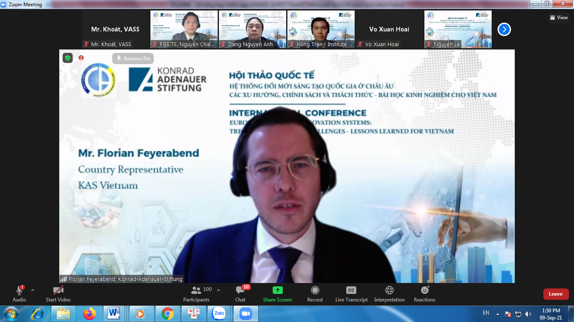Unmute using the Audio microphone button

point(19,293)
